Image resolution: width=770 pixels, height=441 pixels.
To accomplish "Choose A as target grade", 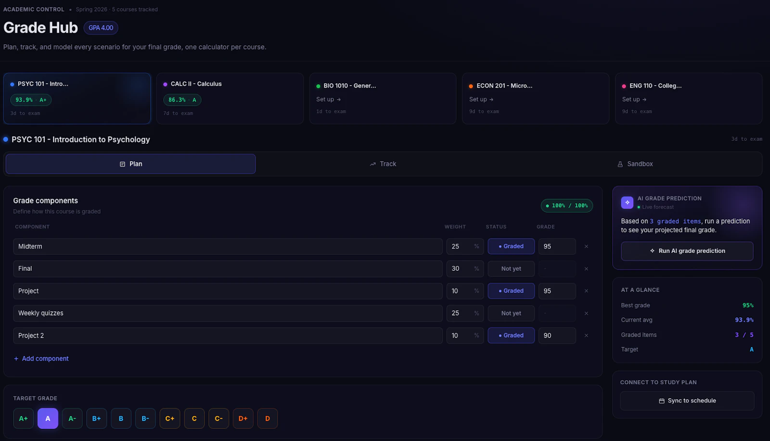I will point(48,418).
